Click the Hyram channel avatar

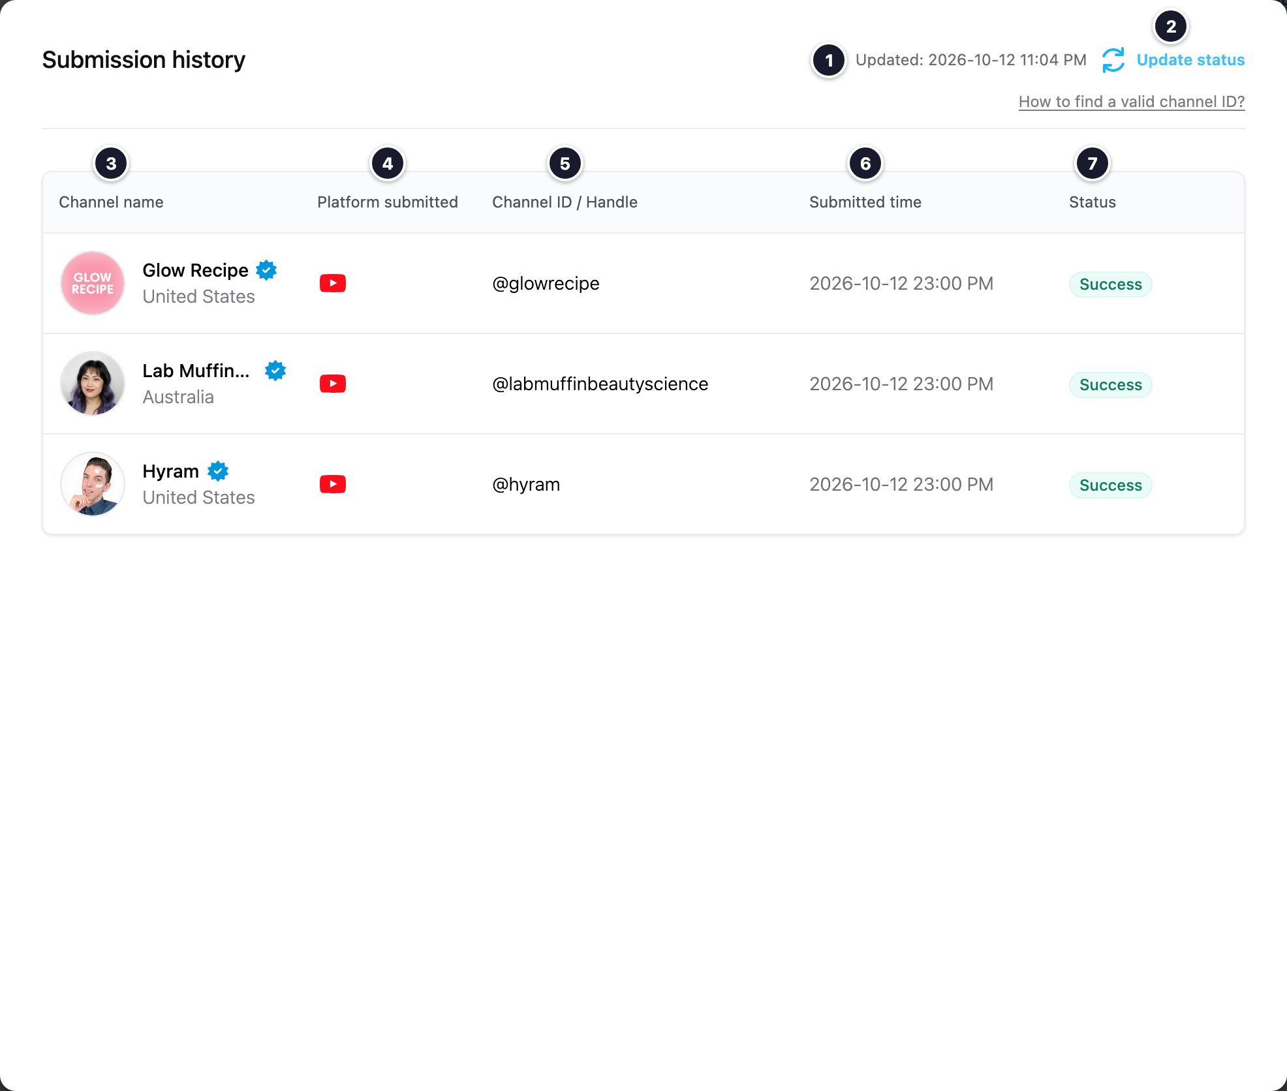tap(93, 484)
